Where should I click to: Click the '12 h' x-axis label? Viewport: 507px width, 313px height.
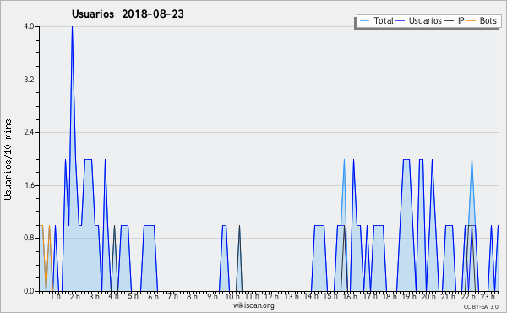coord(271,296)
